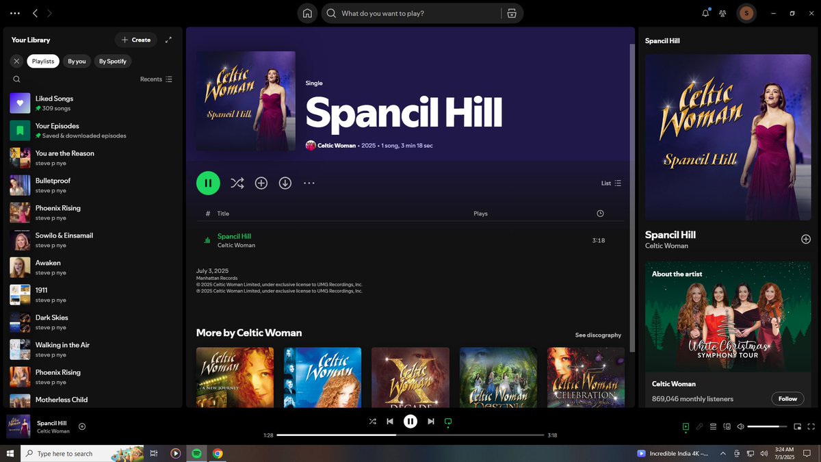
Task: Add Spancil Hill single to Your Library
Action: (261, 183)
